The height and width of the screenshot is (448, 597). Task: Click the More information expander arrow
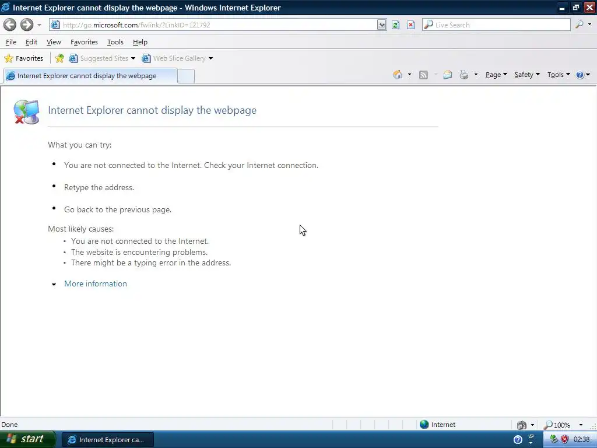point(54,284)
